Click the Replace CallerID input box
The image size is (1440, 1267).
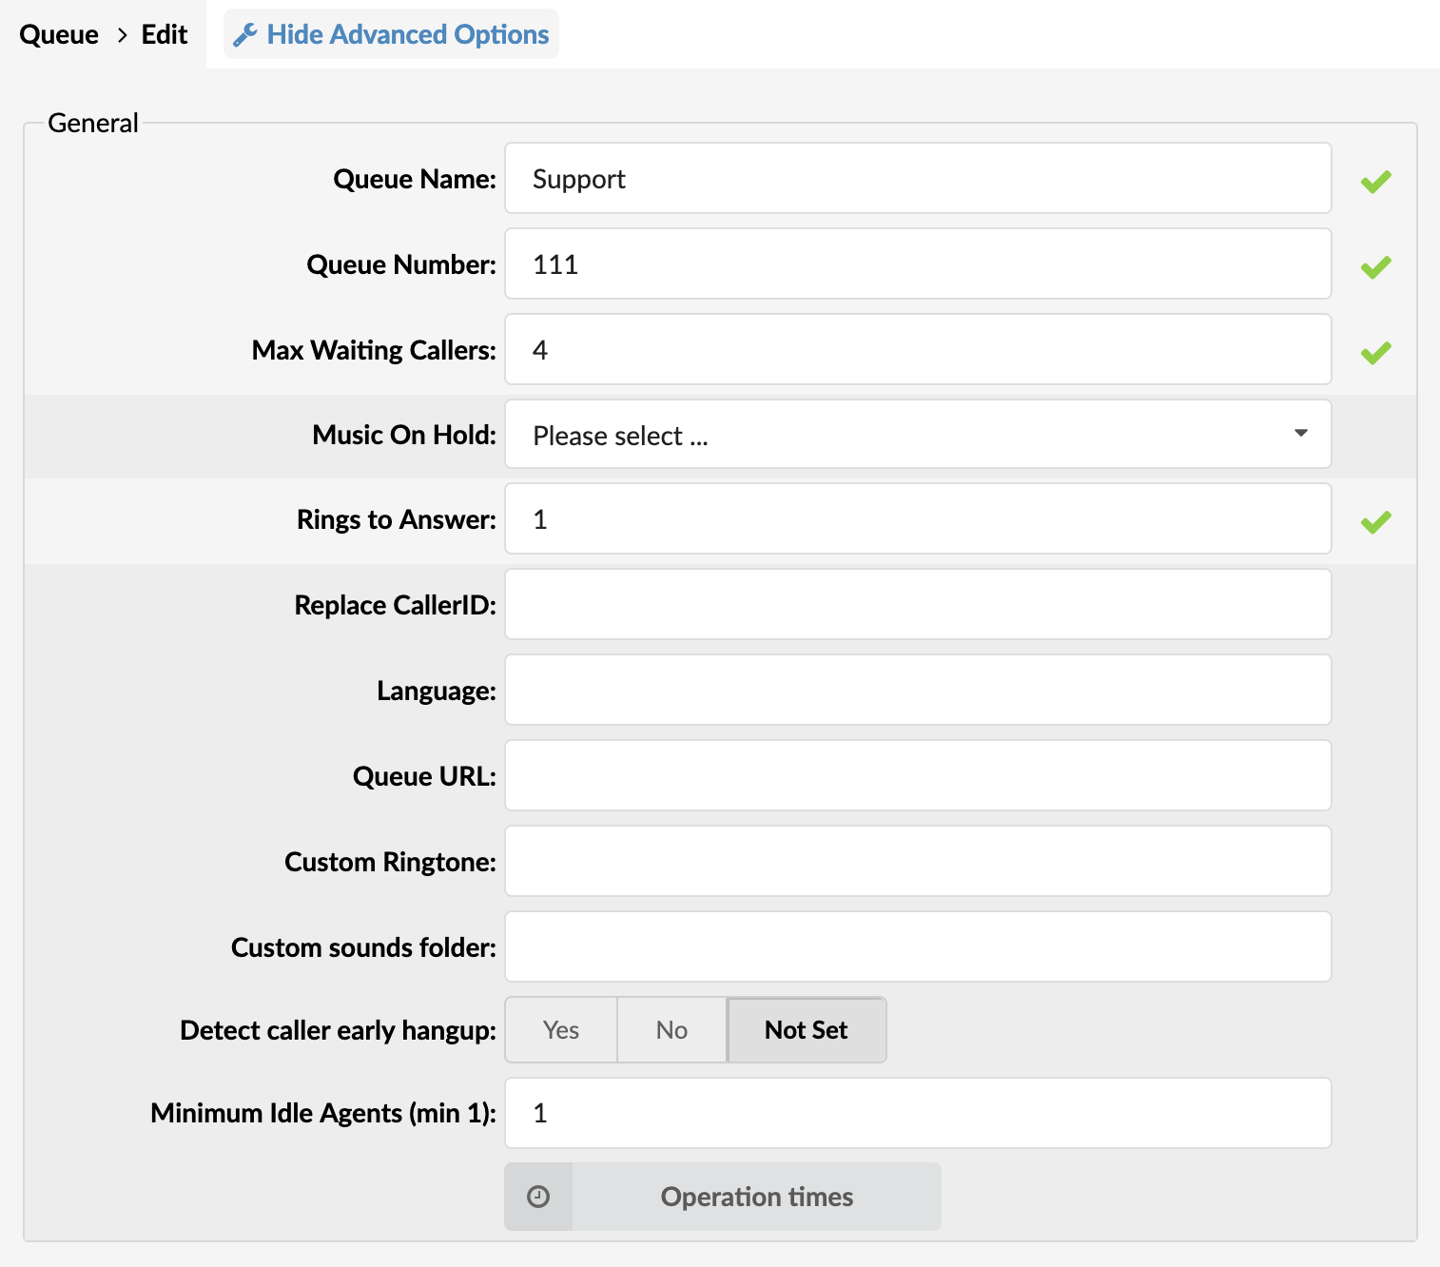point(918,604)
